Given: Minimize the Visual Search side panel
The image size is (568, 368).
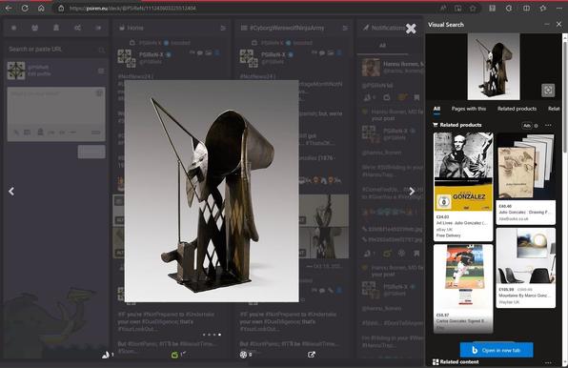Looking at the screenshot, I should pyautogui.click(x=547, y=24).
